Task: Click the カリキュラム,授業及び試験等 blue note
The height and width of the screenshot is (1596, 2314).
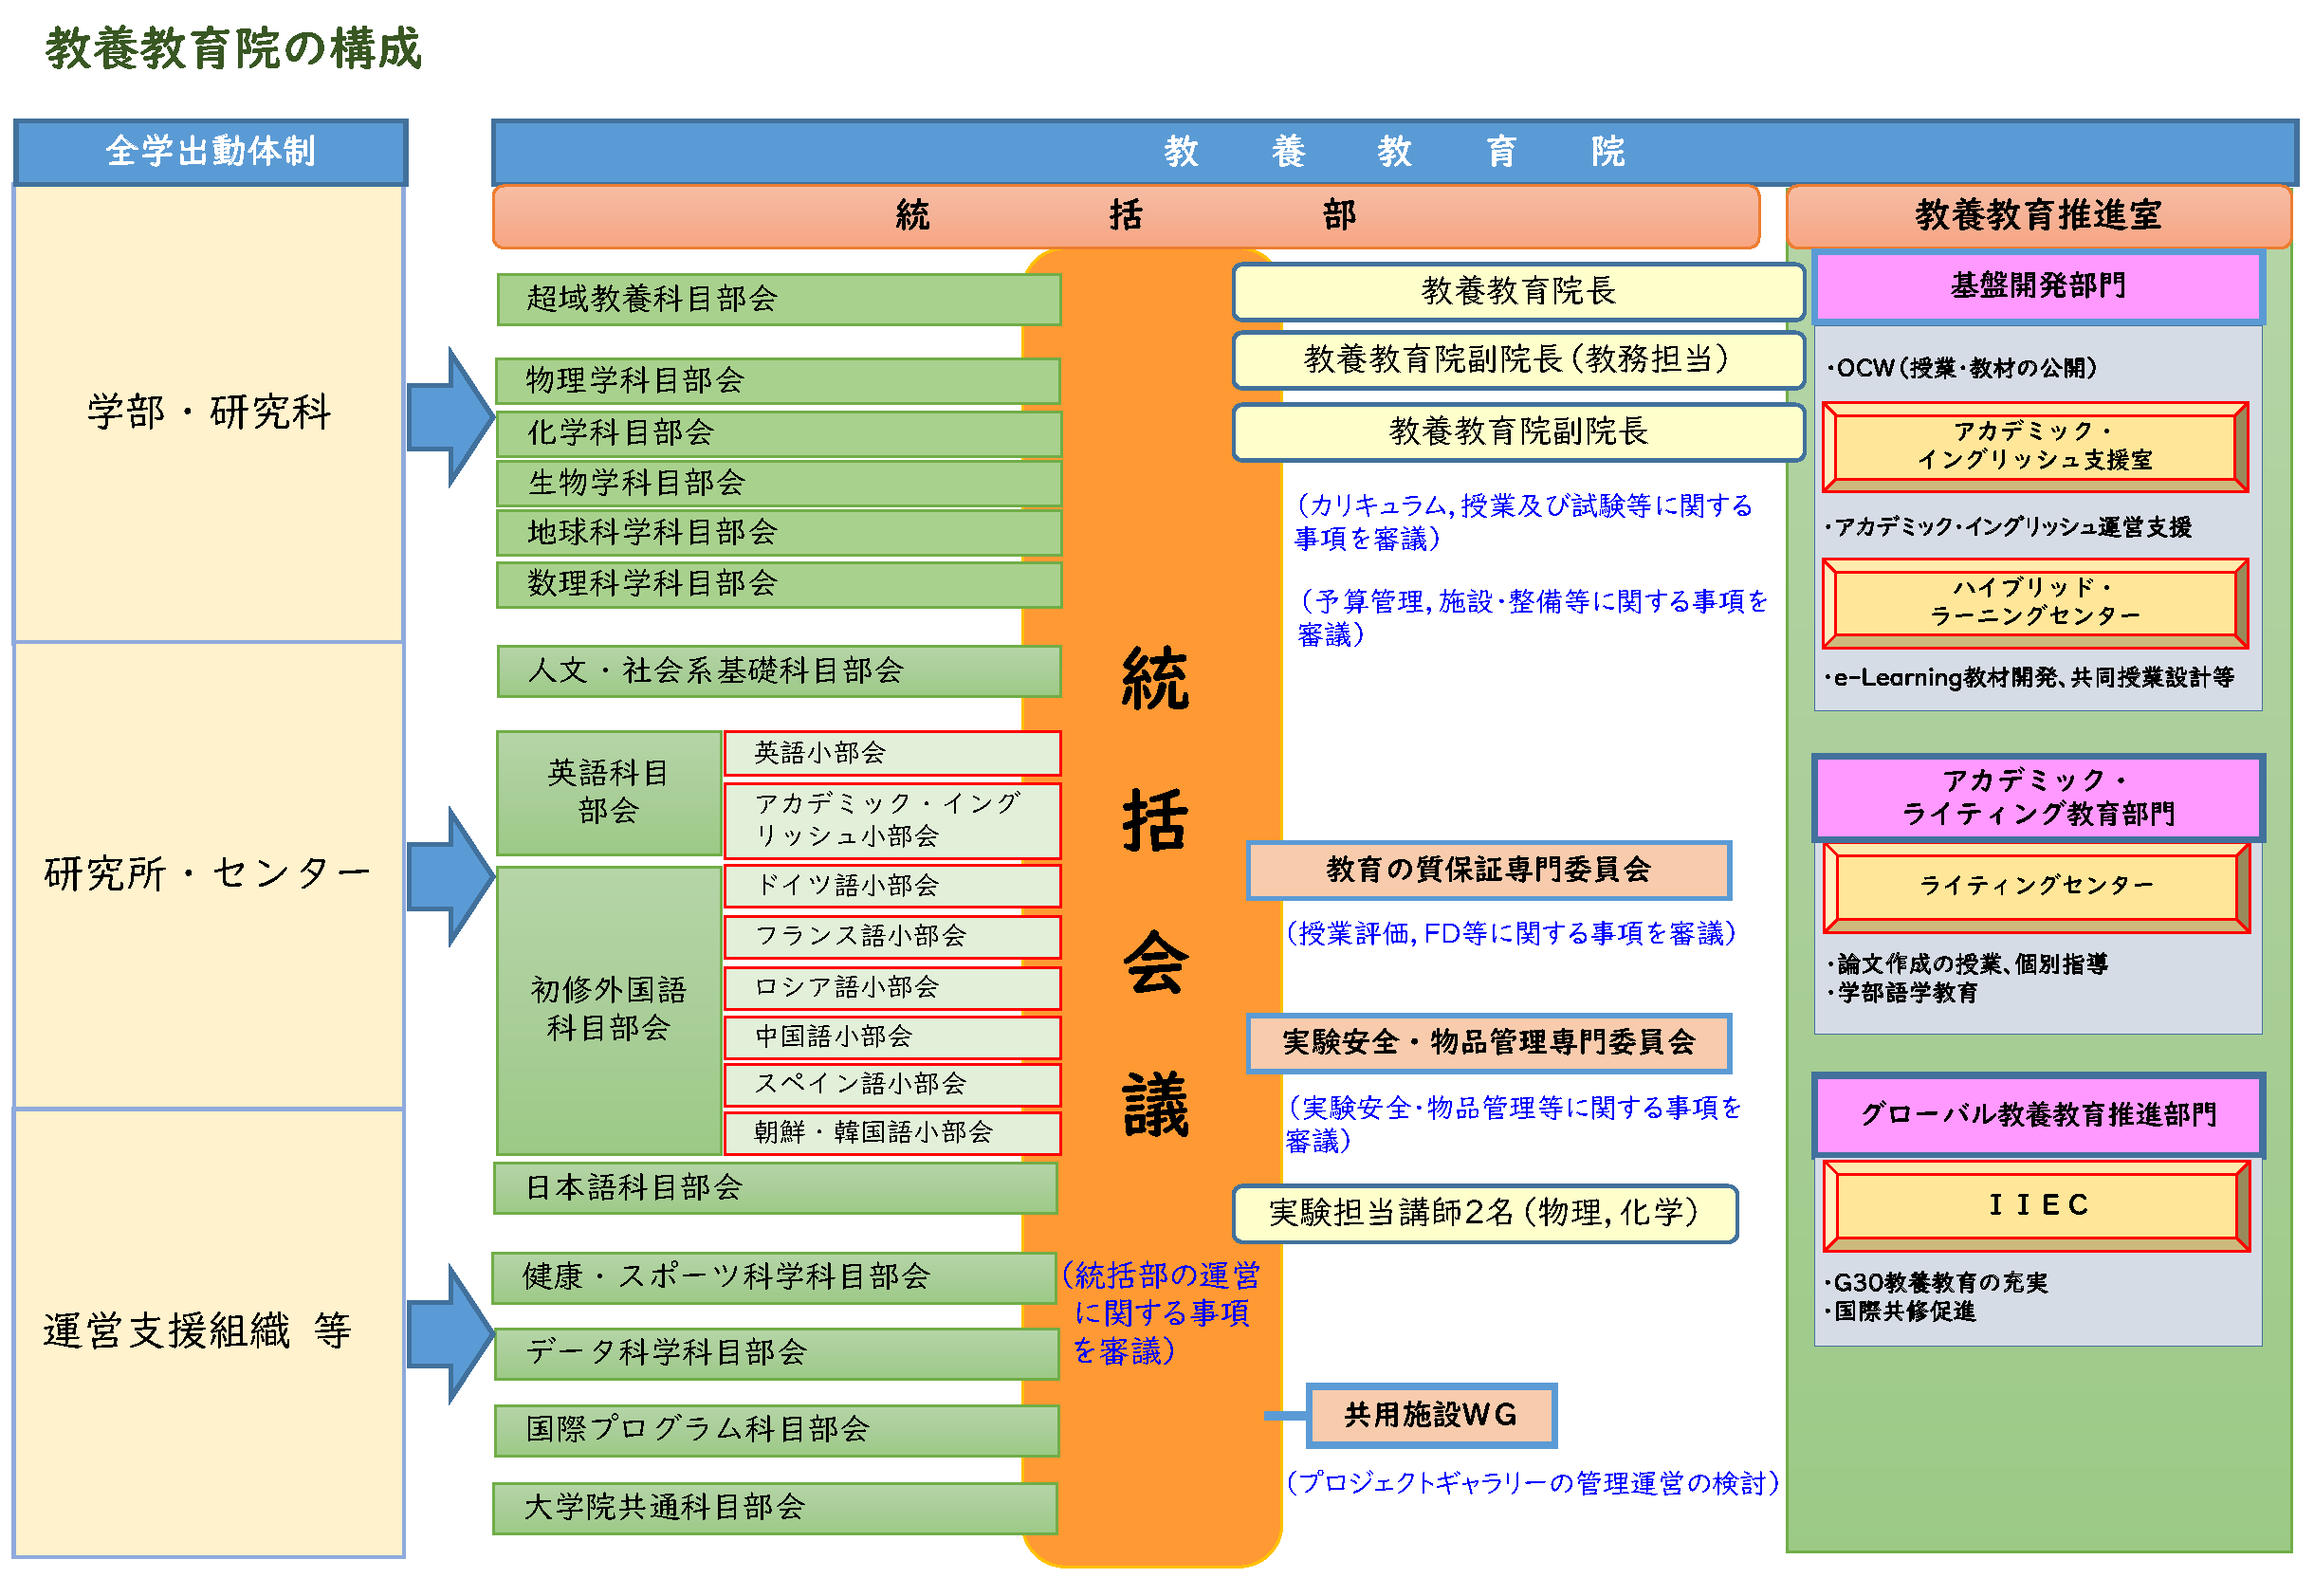Action: (x=1522, y=522)
